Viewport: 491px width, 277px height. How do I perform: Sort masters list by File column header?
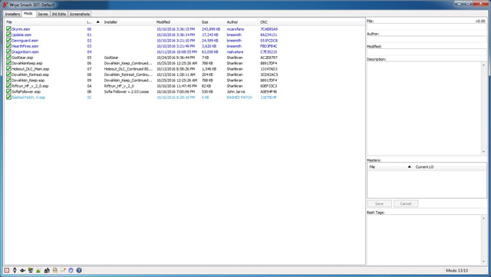390,167
